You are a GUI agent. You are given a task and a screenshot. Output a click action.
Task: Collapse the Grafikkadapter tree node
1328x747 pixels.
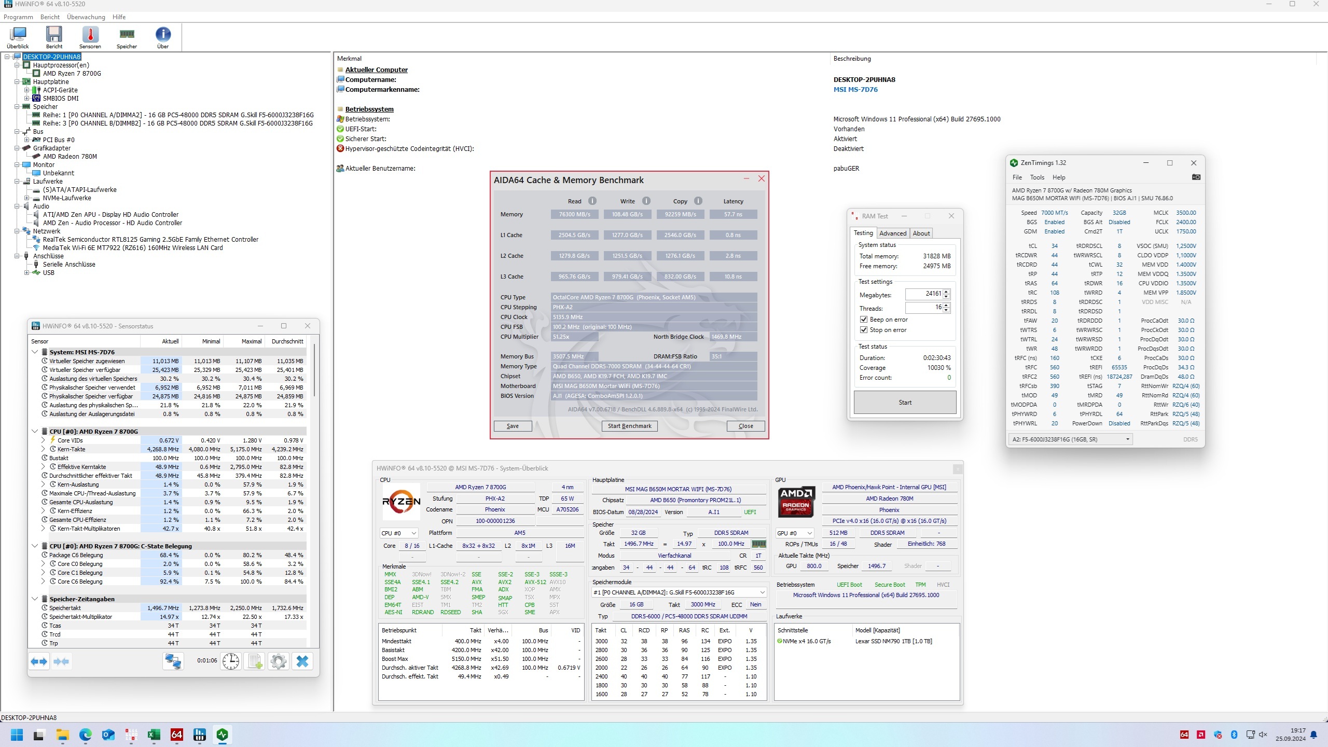tap(17, 148)
